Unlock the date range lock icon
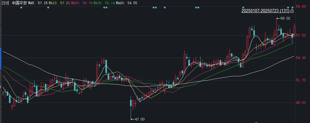The width and height of the screenshot is (310, 123). [292, 11]
